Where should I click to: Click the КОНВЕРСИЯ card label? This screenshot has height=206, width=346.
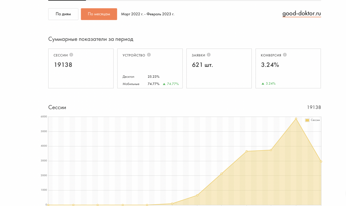pyautogui.click(x=271, y=55)
